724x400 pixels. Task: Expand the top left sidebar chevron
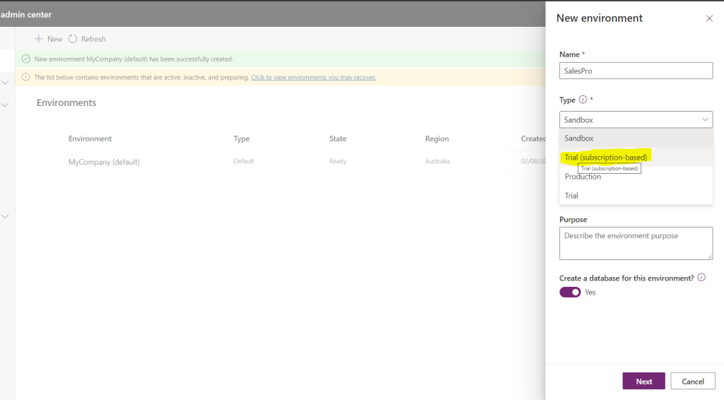tap(5, 83)
